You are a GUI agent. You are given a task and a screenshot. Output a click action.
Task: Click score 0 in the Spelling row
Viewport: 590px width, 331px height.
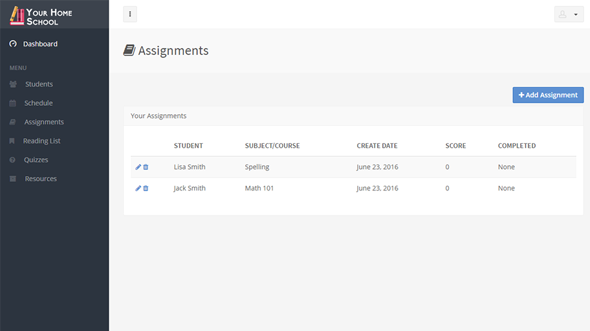tap(447, 167)
